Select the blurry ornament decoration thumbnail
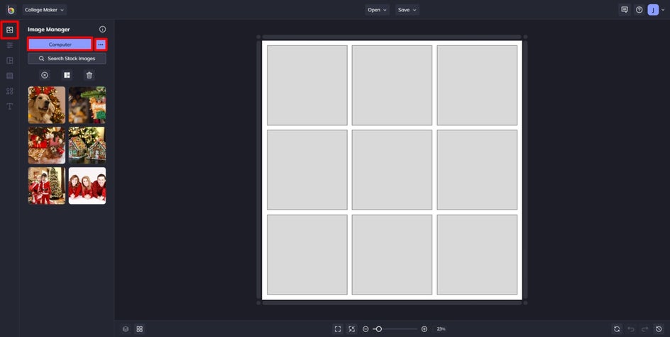This screenshot has height=337, width=670. [x=87, y=105]
